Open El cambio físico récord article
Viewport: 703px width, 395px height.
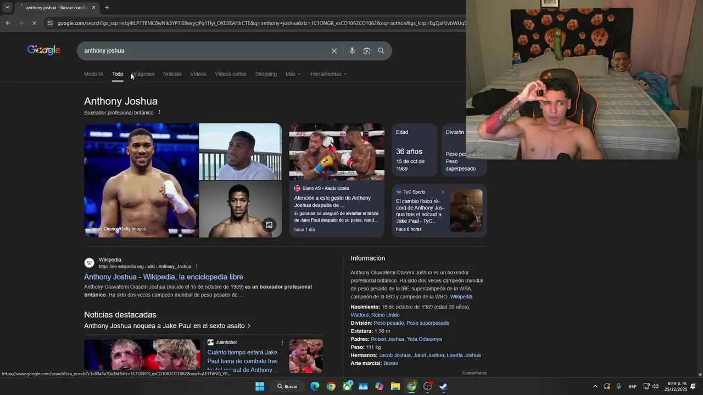point(421,211)
